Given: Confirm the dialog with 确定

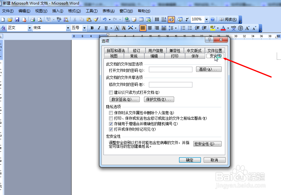Looking at the screenshot, I should pyautogui.click(x=190, y=160).
